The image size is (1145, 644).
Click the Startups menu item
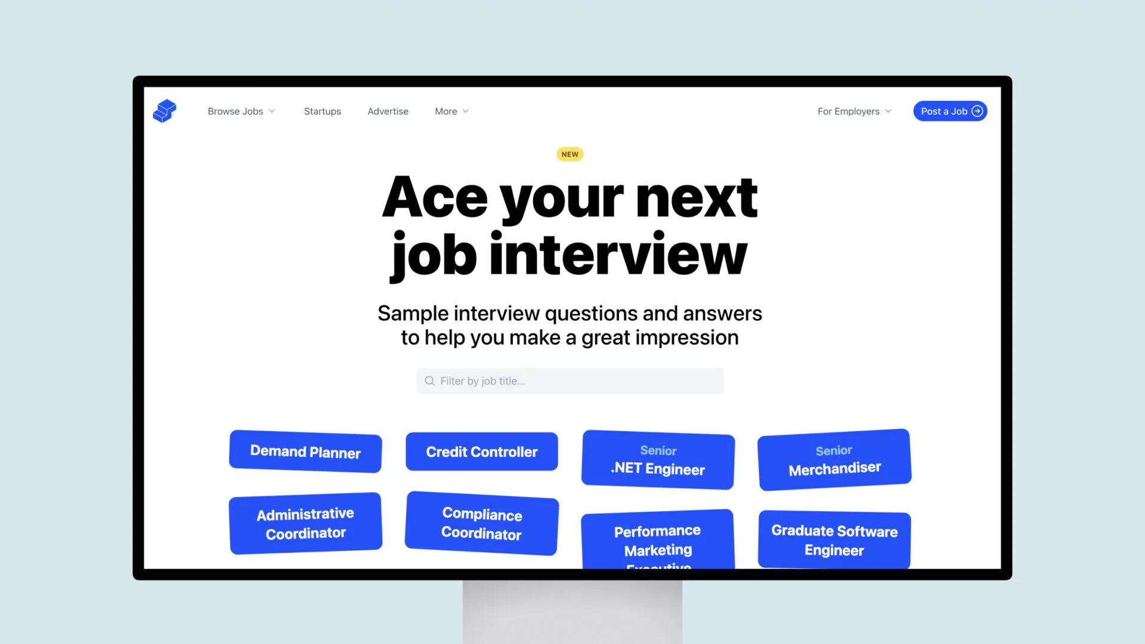coord(323,111)
